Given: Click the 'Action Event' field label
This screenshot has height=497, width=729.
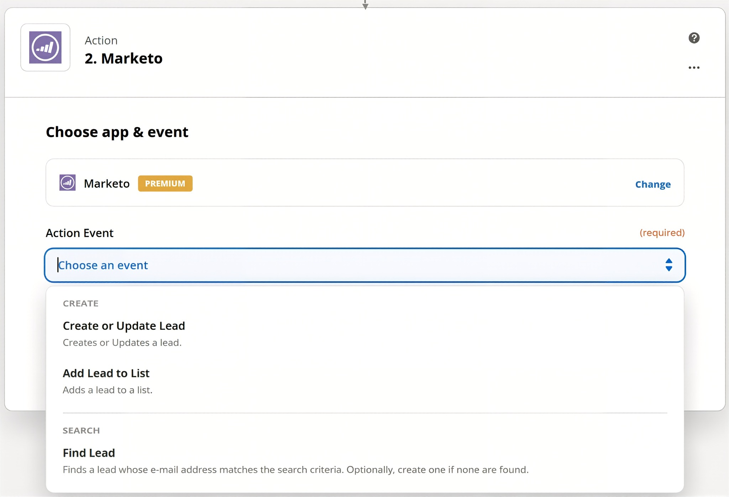Looking at the screenshot, I should pyautogui.click(x=79, y=233).
